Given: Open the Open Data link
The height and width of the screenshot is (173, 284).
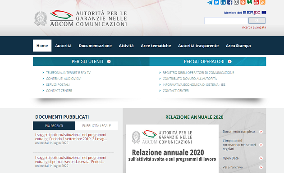Looking at the screenshot, I should [230, 158].
